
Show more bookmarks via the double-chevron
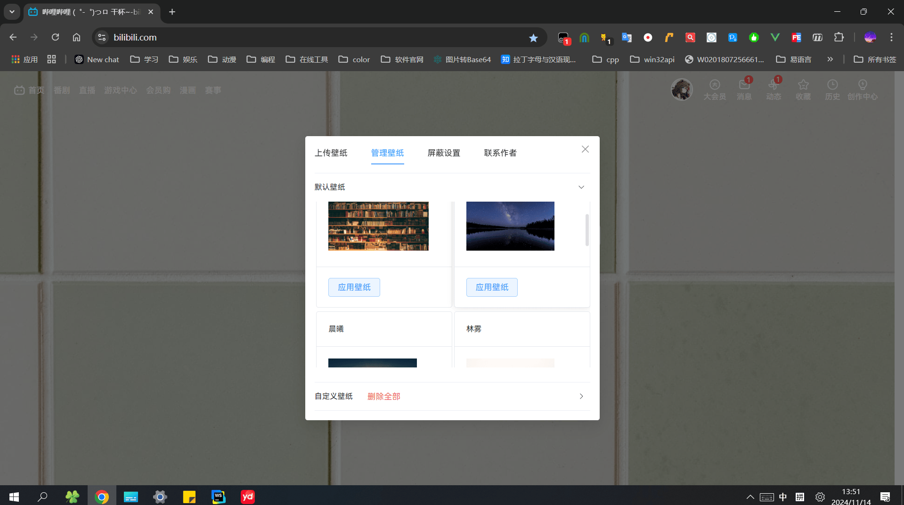coord(830,59)
